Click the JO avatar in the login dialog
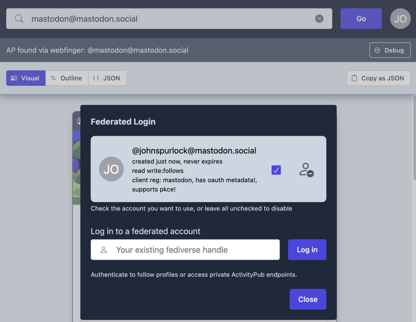Image resolution: width=416 pixels, height=322 pixels. pyautogui.click(x=111, y=169)
